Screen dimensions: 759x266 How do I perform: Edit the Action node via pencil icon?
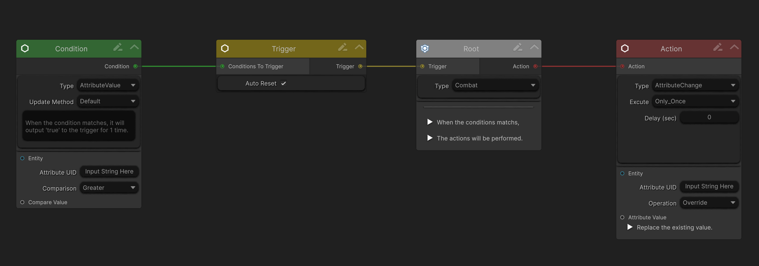click(x=718, y=47)
